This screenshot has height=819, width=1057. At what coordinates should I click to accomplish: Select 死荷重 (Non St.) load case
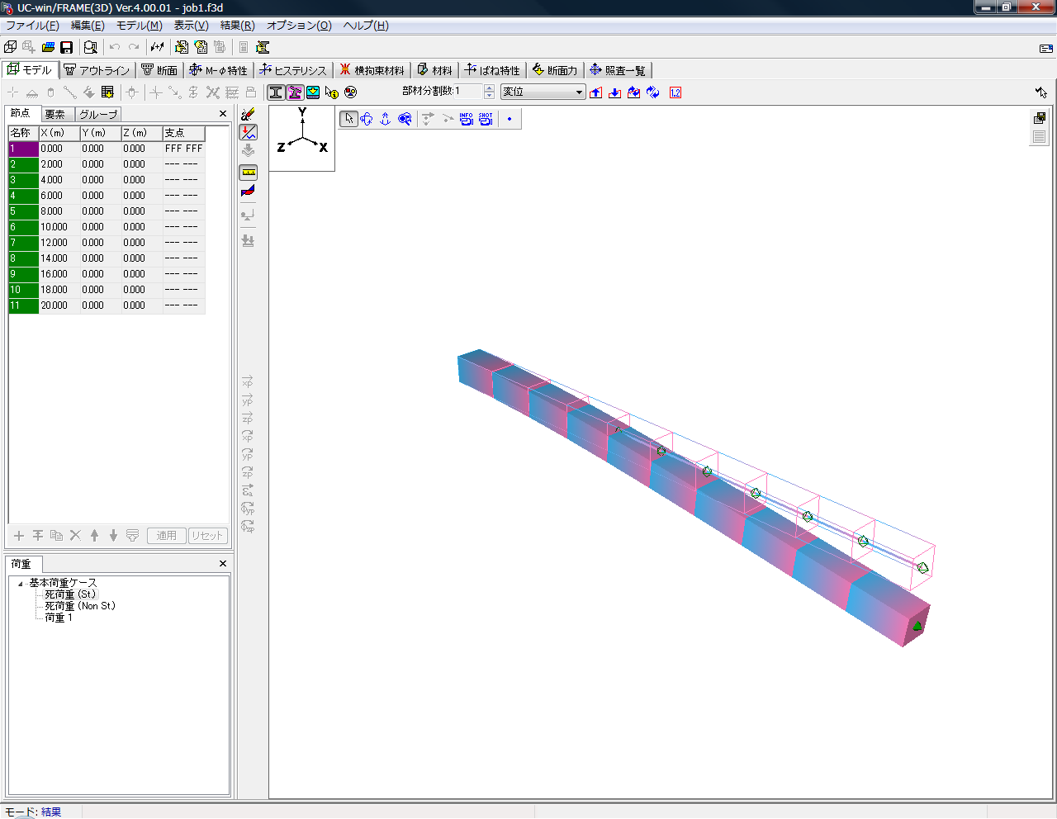[x=79, y=606]
